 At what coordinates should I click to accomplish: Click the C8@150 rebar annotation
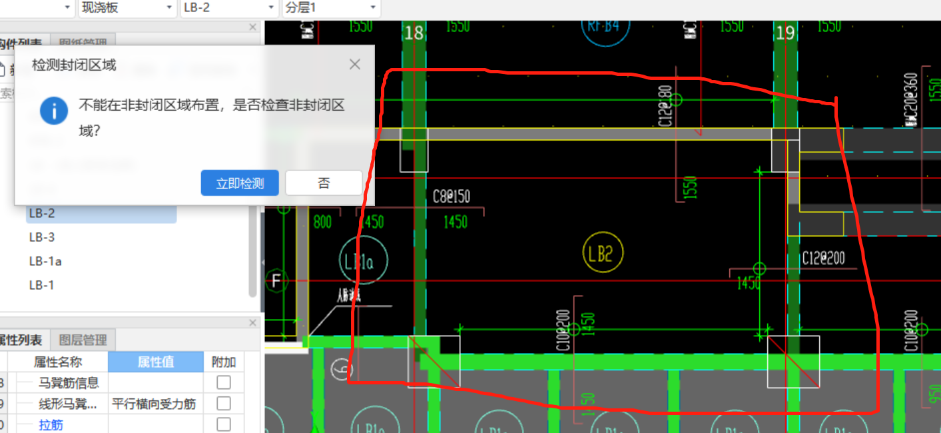pyautogui.click(x=452, y=197)
